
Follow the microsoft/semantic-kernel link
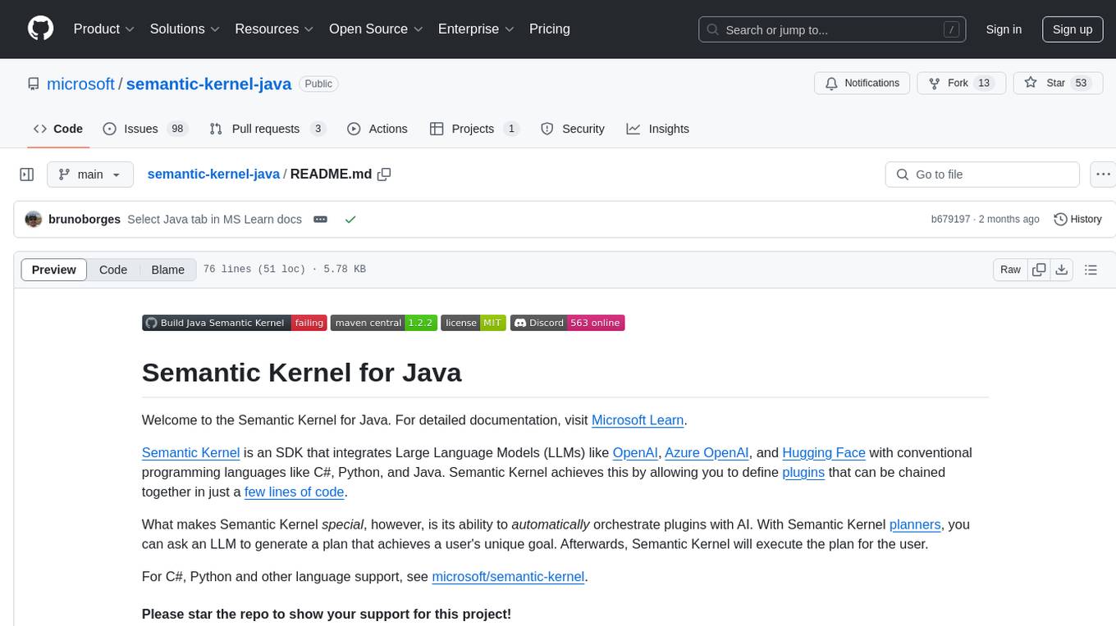click(508, 577)
